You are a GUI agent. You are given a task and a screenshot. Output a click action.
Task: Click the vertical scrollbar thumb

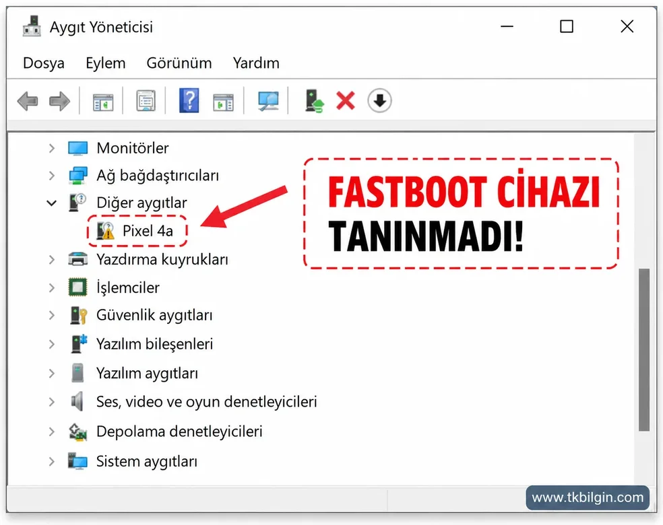point(644,350)
